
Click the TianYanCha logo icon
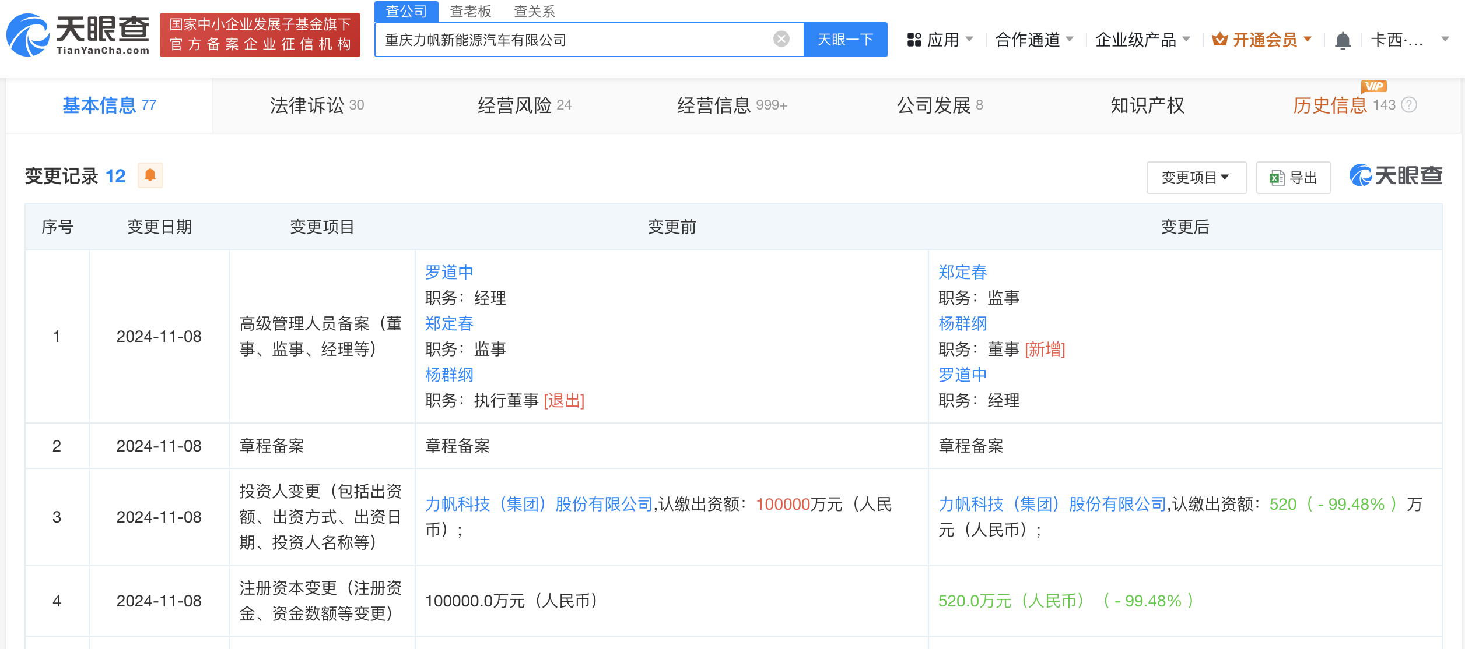pyautogui.click(x=28, y=35)
